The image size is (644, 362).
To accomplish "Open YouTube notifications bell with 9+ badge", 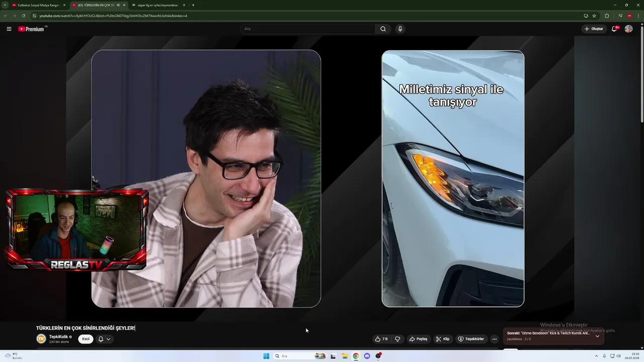I will click(614, 29).
